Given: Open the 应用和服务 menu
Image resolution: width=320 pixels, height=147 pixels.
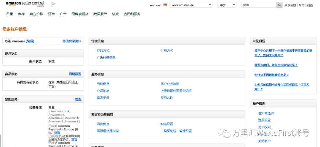Looking at the screenshot, I should (132, 14).
